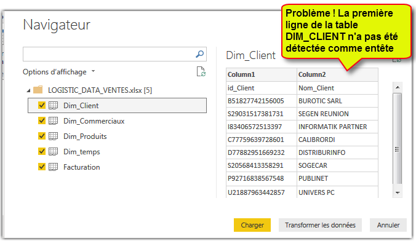
Task: Click the Dim_Produits table icon
Action: tap(53, 136)
